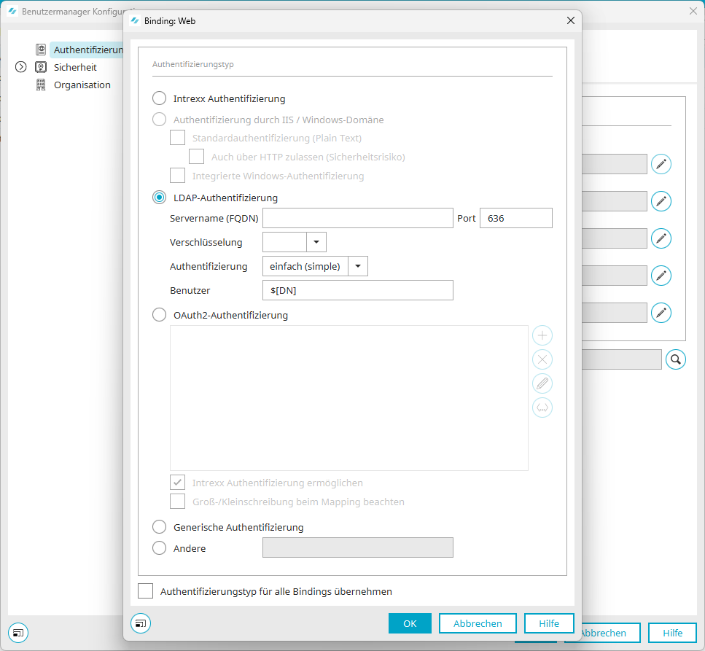Image resolution: width=705 pixels, height=651 pixels.
Task: Click the Hilfe button in Binding dialog
Action: tap(549, 623)
